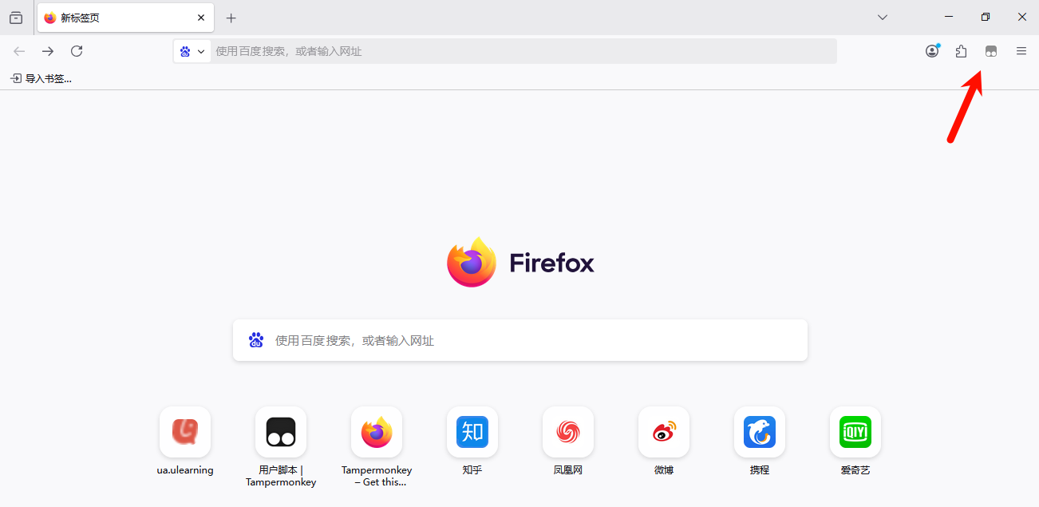Open the hamburger application menu

[1021, 51]
